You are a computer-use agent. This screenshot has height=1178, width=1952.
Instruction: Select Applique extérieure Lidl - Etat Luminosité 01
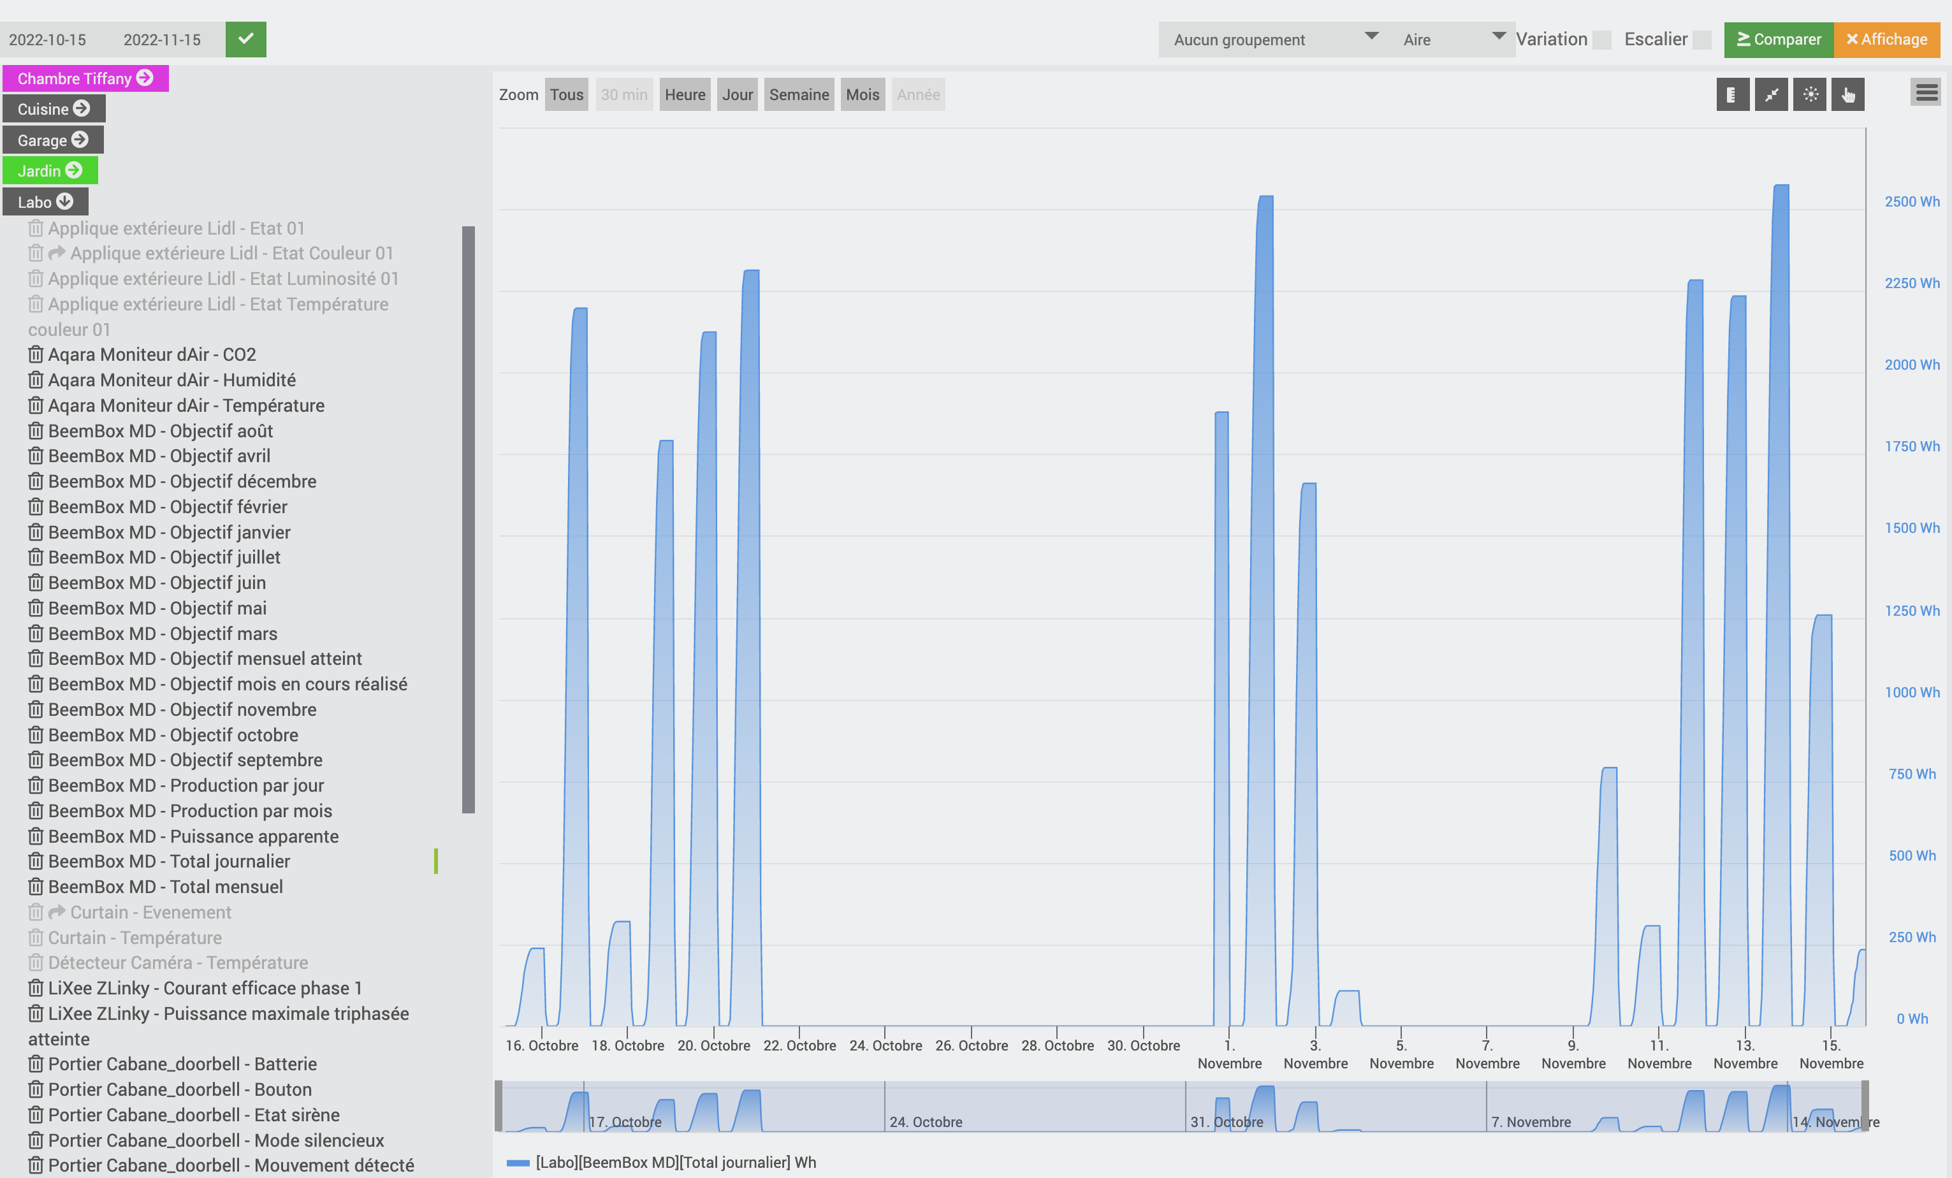(x=223, y=278)
